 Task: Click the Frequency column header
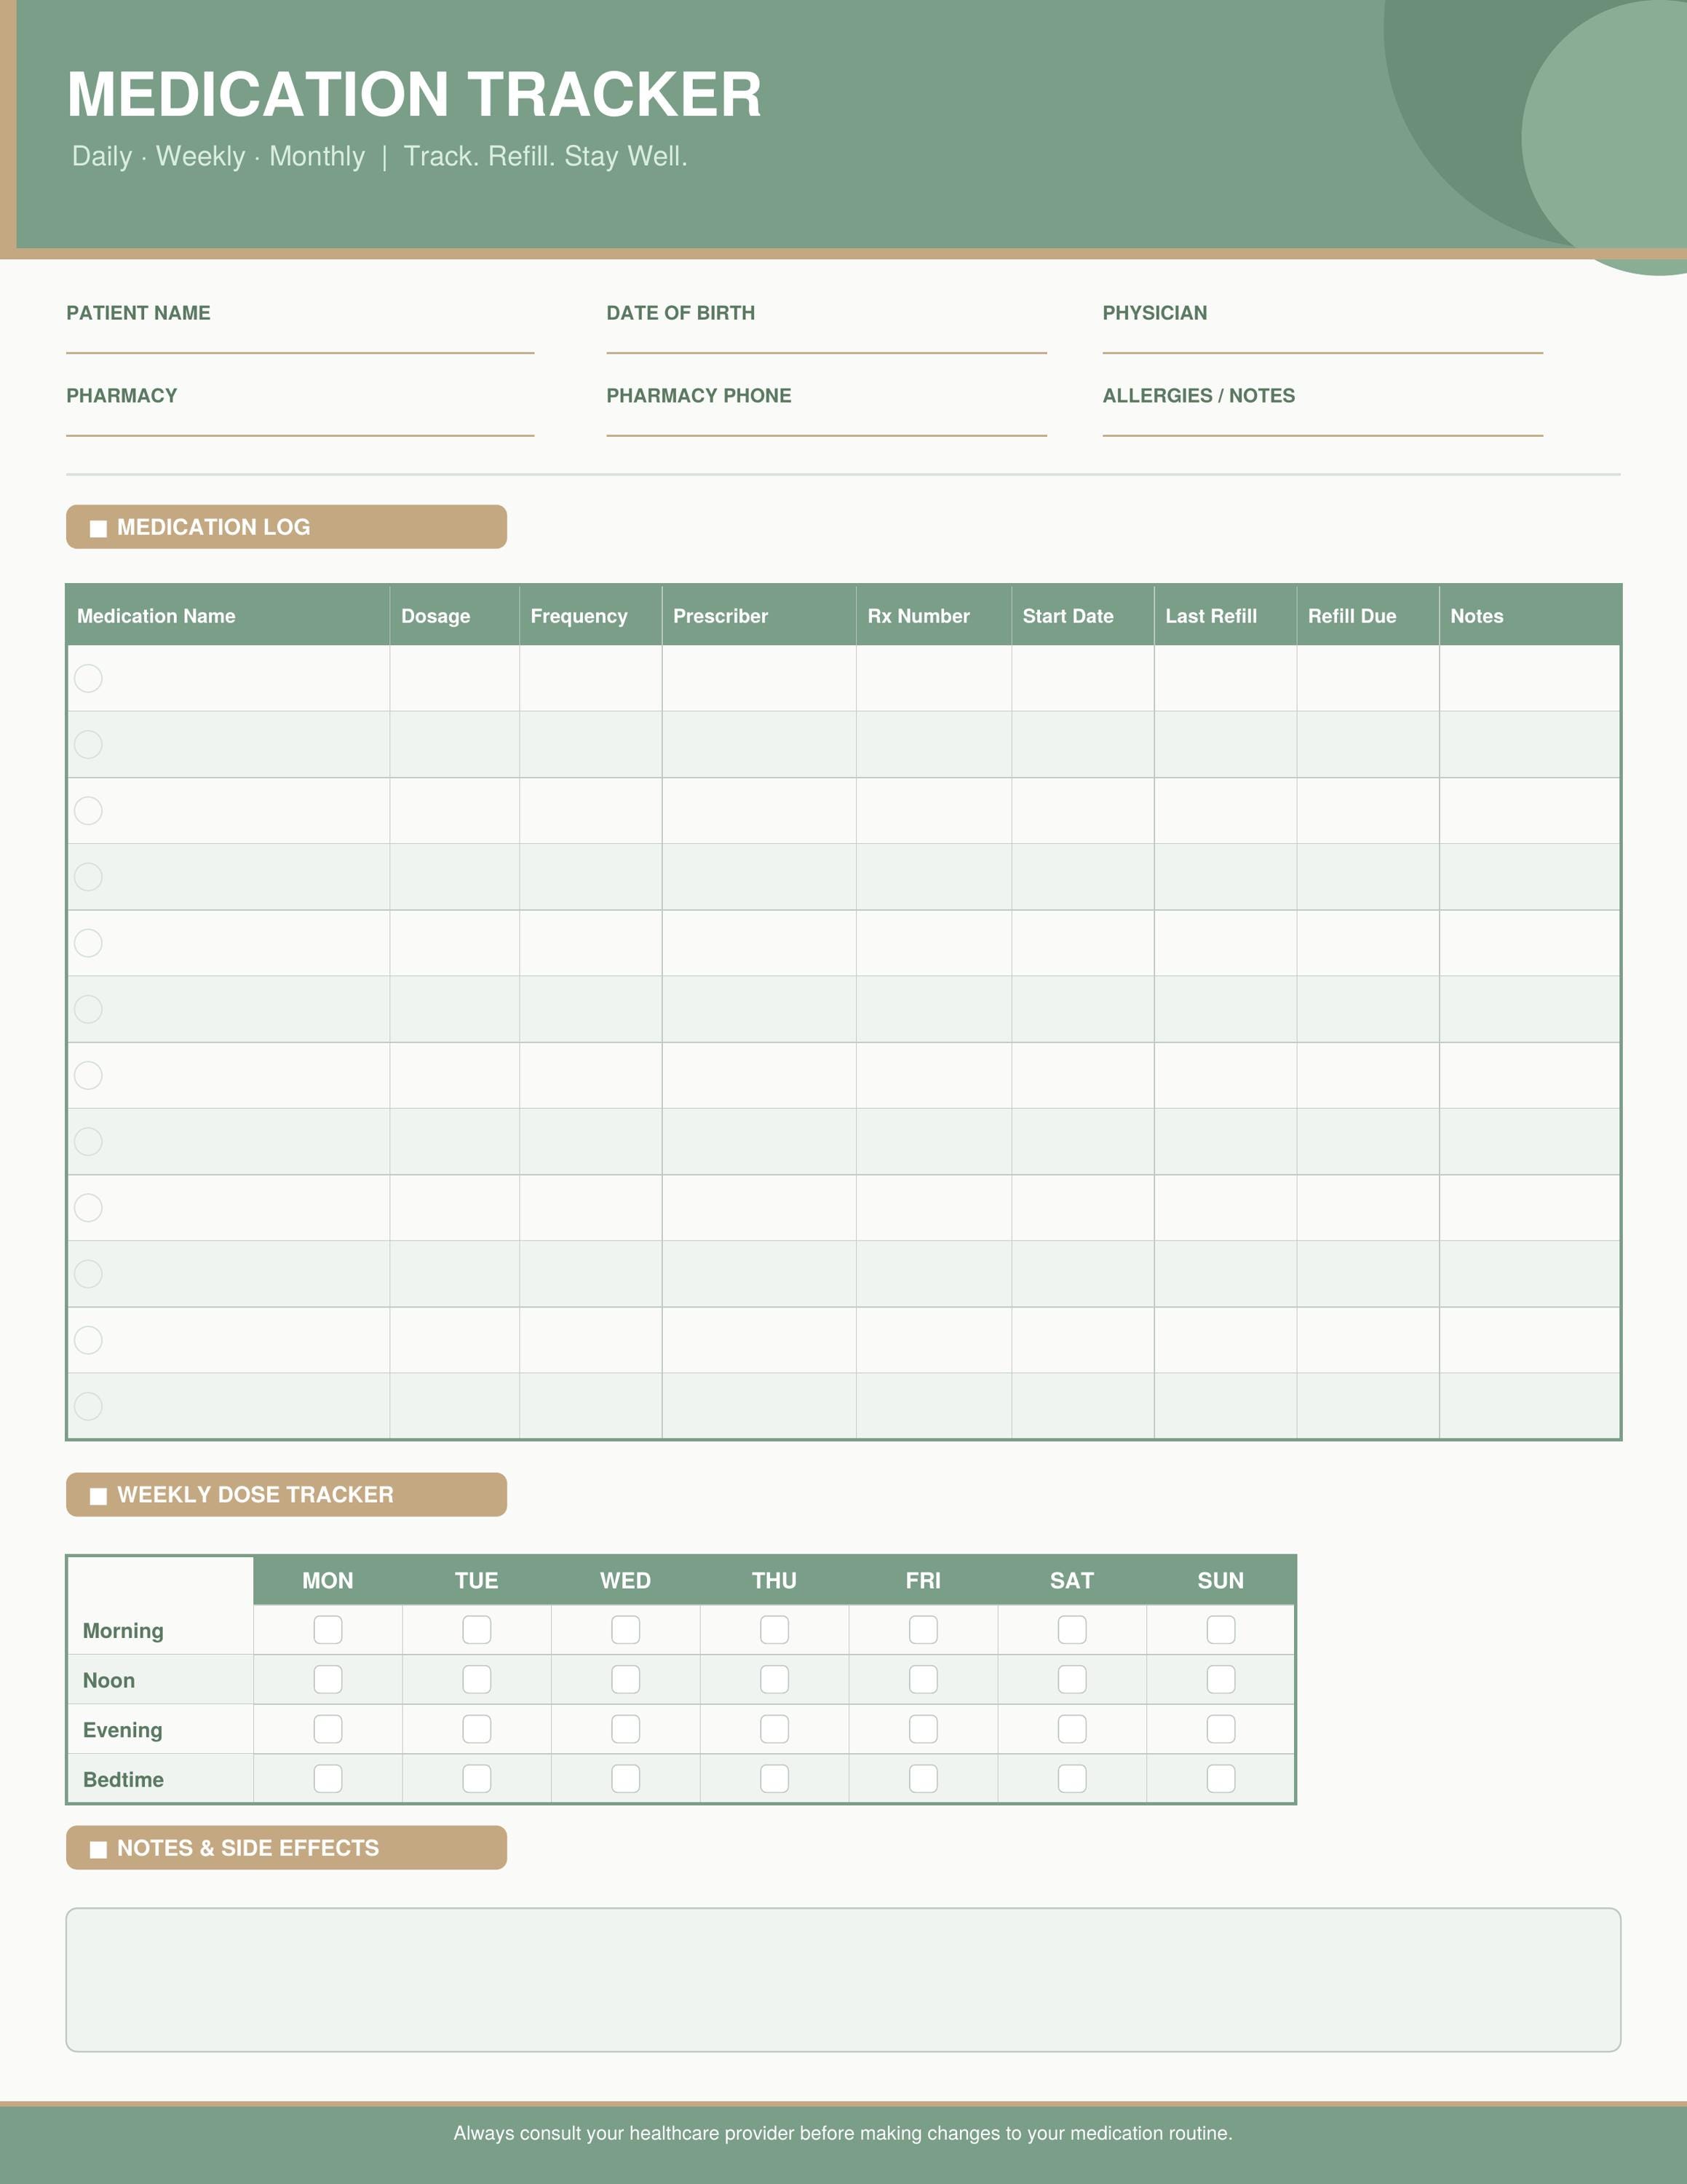click(x=591, y=616)
